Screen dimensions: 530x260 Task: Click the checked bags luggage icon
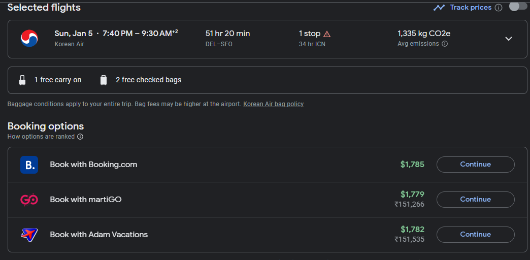[x=104, y=80]
